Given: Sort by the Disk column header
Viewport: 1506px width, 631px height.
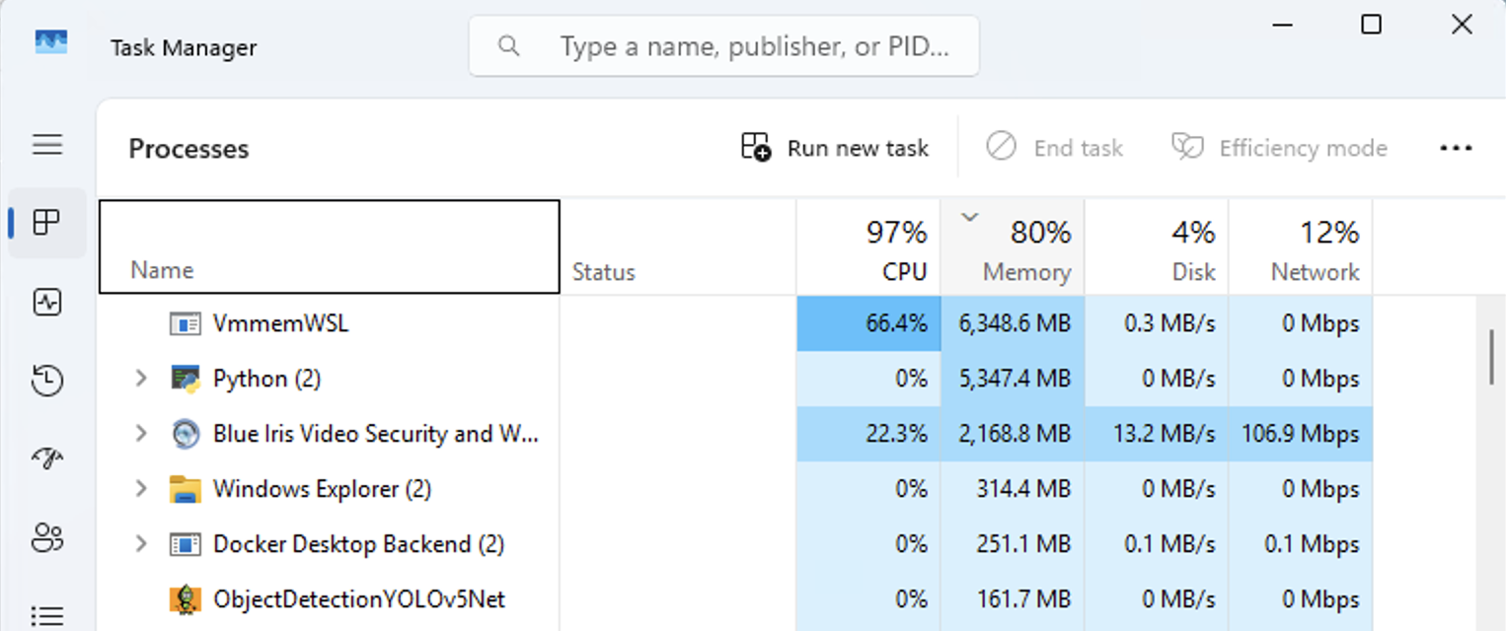Looking at the screenshot, I should coord(1157,246).
